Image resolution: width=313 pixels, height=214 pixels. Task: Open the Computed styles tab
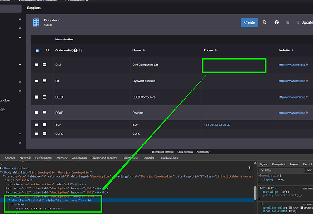tap(278, 164)
